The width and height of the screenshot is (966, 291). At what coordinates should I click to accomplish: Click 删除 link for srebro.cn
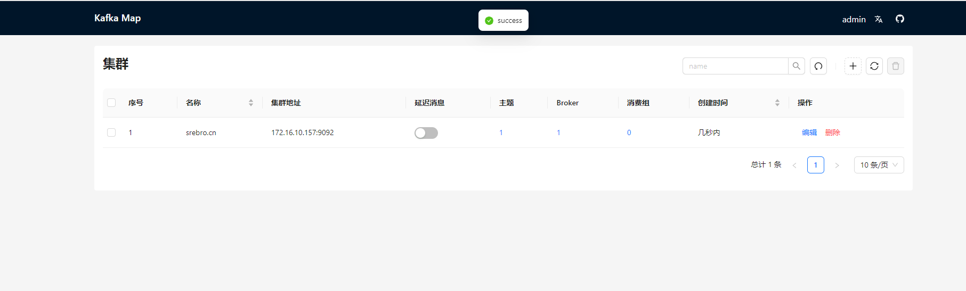(x=832, y=132)
